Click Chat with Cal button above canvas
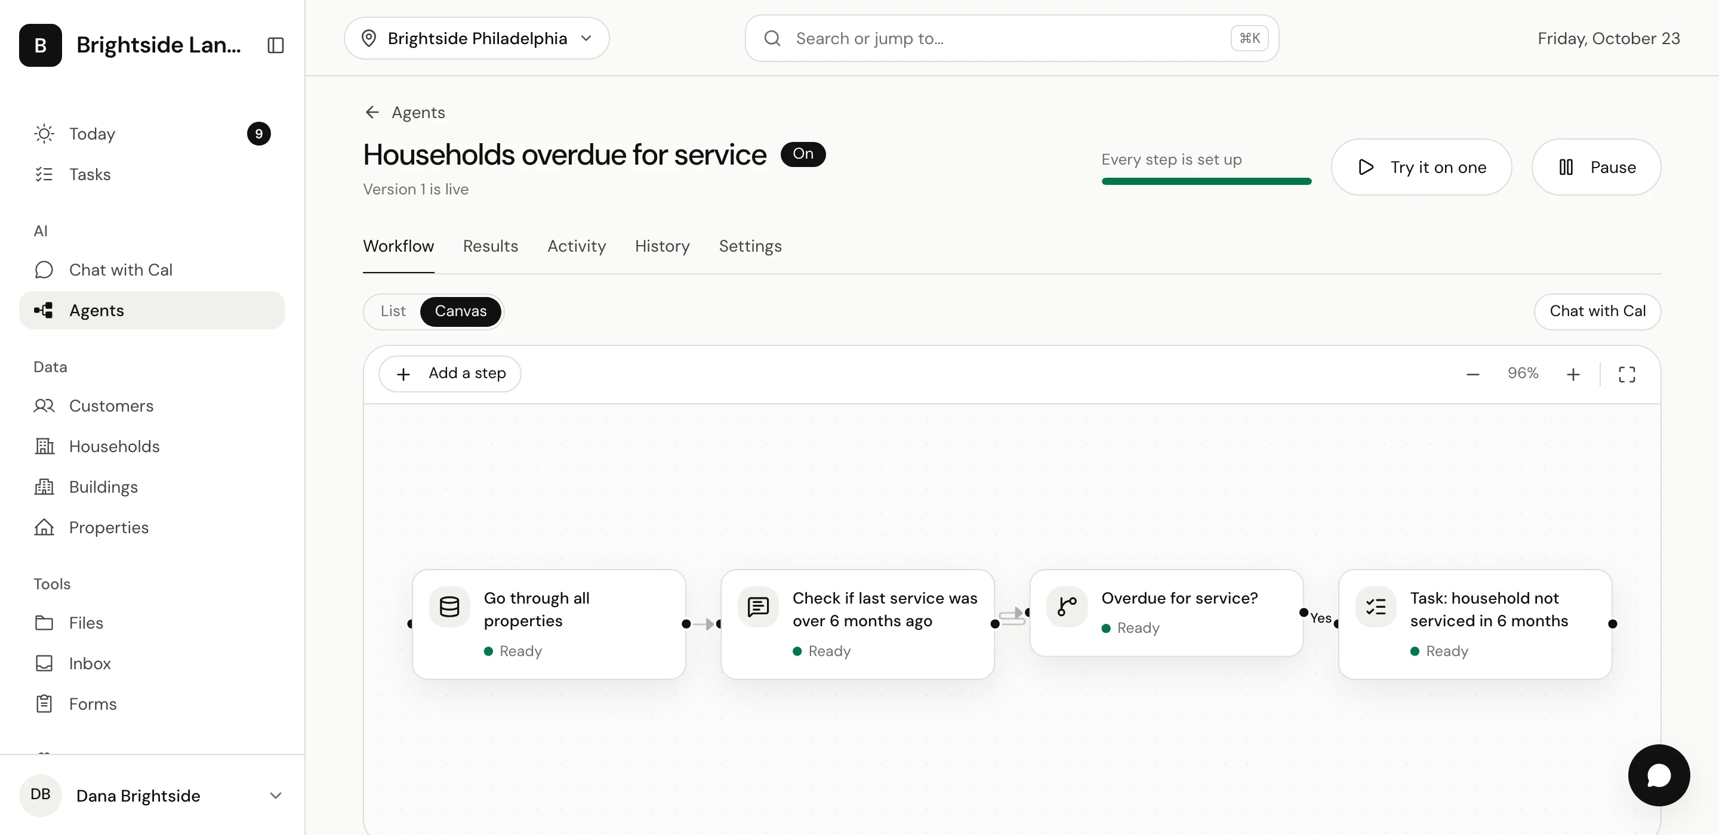 (1598, 311)
